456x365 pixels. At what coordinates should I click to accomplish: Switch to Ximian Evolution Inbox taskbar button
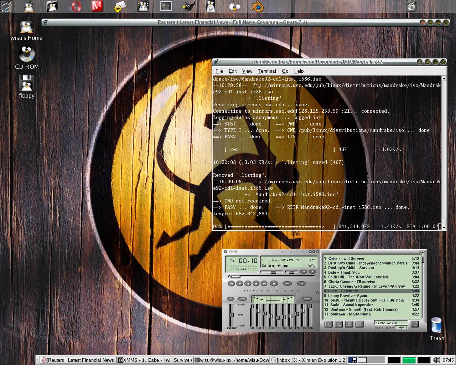point(308,360)
